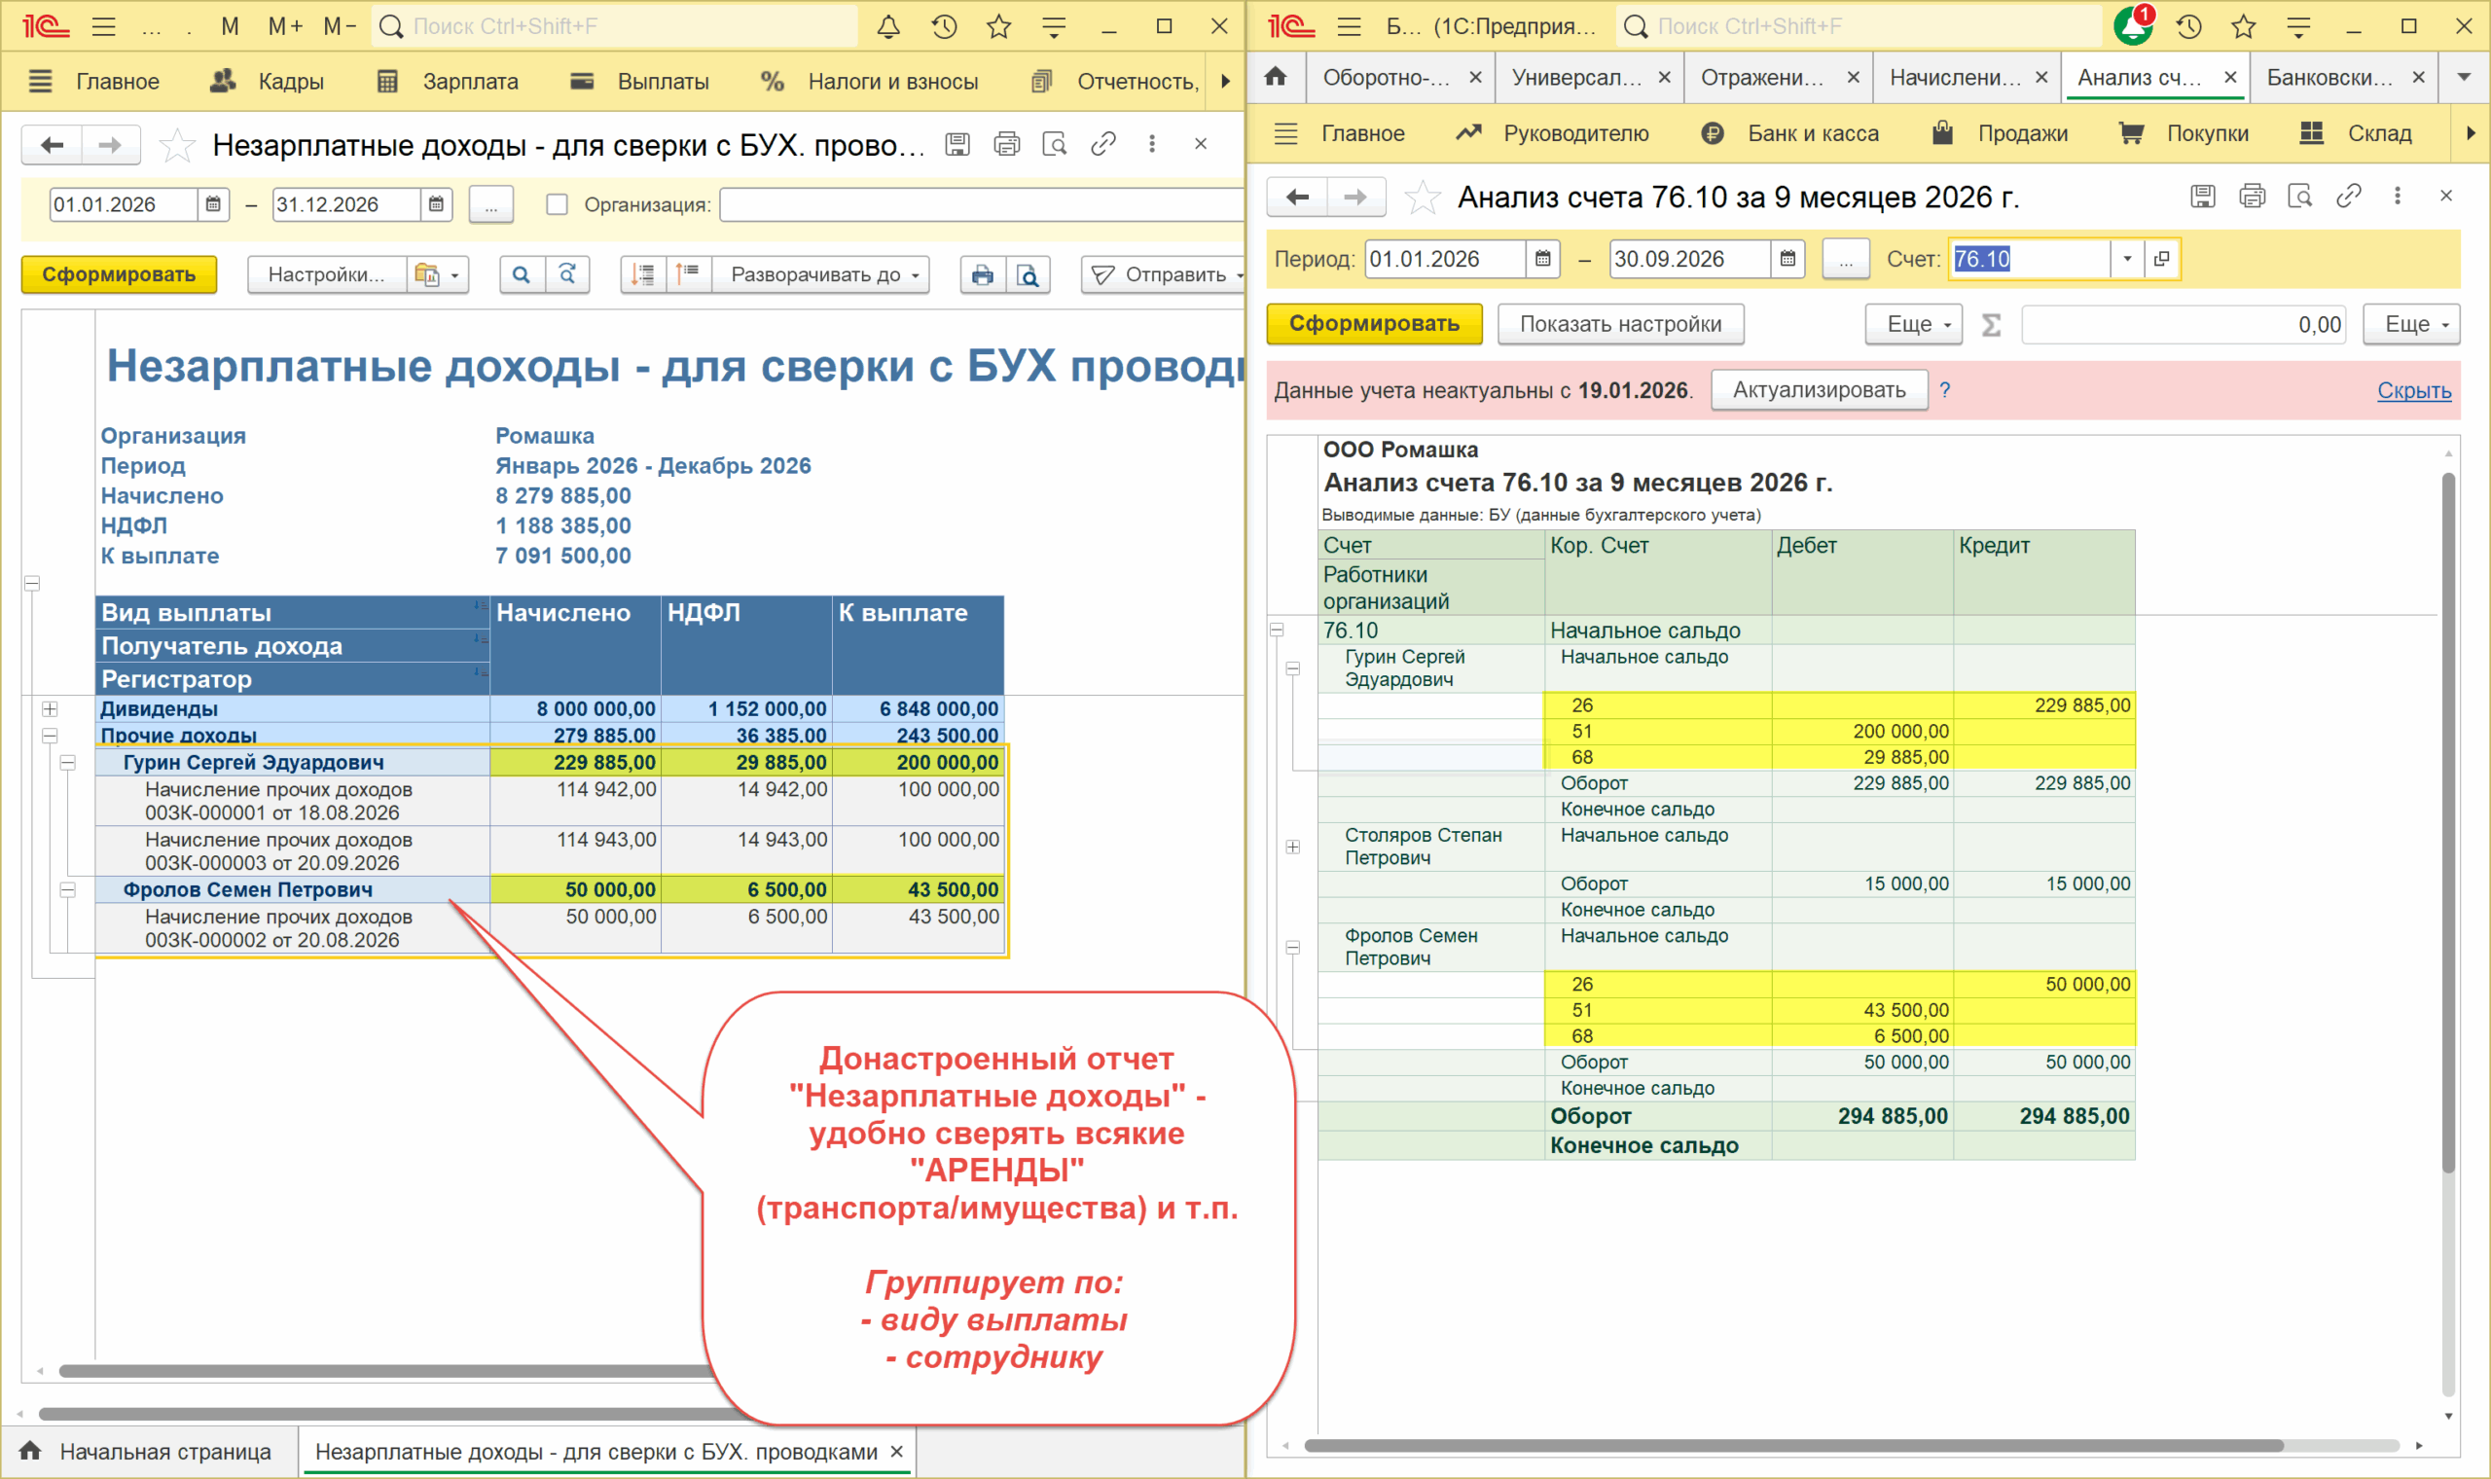Switch to the Банковски… tab
The image size is (2491, 1479).
coord(2329,77)
